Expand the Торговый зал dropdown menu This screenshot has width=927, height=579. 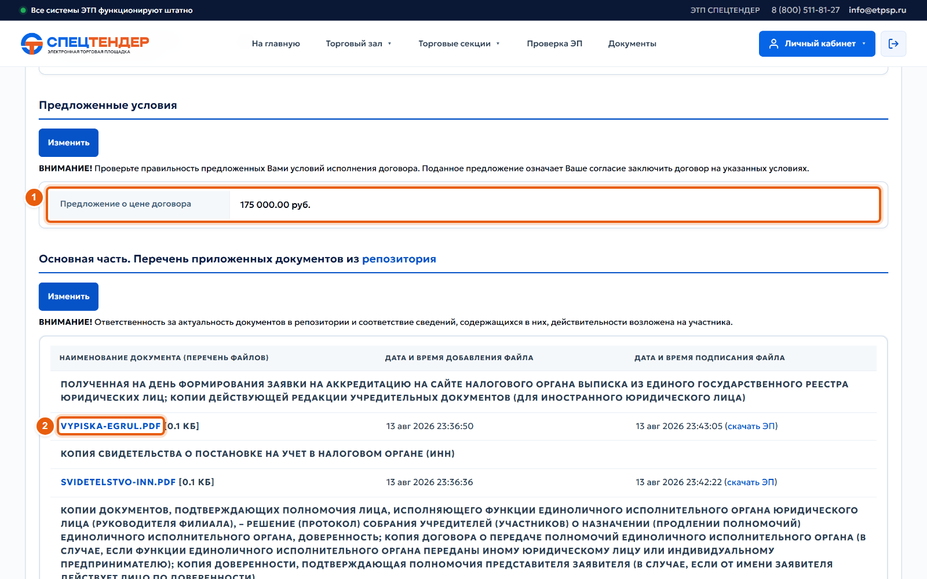tap(359, 43)
